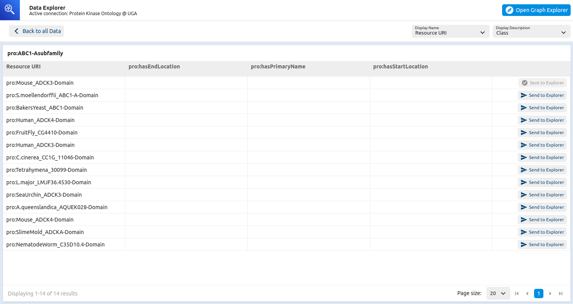
Task: Open the Display Description dropdown
Action: (x=531, y=31)
